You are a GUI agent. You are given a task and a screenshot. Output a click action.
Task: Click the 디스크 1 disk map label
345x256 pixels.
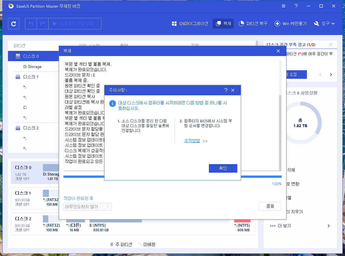tap(23, 193)
